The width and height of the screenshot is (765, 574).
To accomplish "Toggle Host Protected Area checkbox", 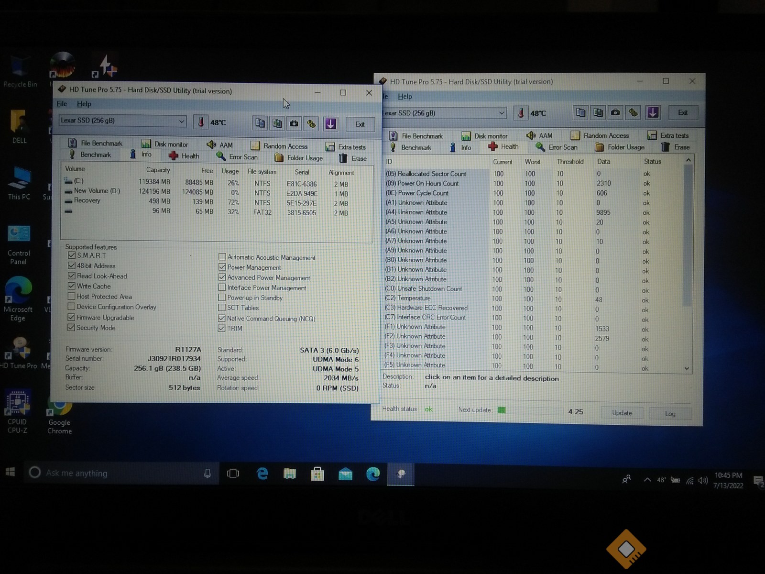I will click(x=72, y=297).
